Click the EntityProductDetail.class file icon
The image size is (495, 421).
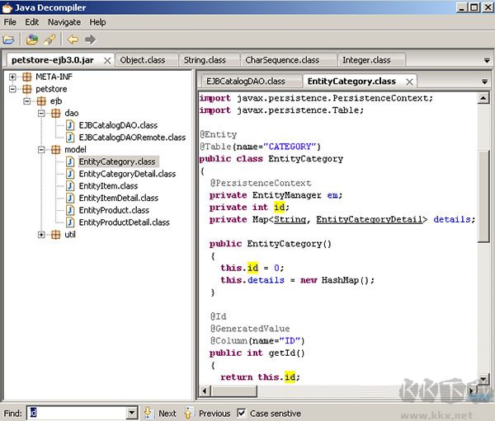point(70,222)
